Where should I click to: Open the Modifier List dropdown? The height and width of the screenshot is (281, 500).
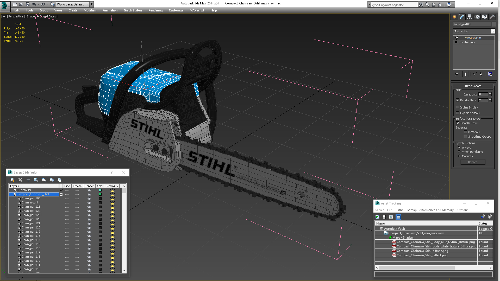pos(493,31)
